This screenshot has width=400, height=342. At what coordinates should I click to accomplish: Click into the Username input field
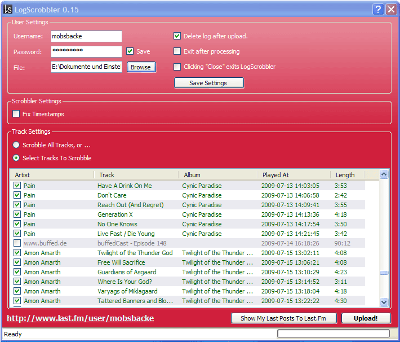coord(87,36)
